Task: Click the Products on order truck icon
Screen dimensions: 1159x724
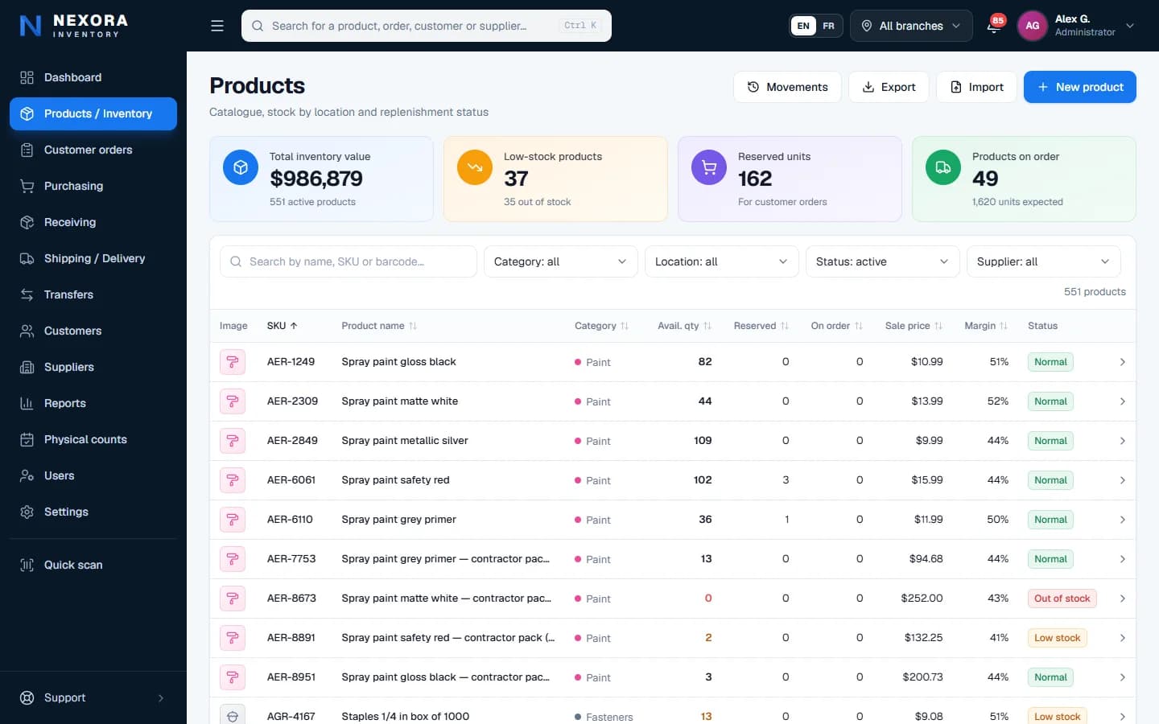Action: 943,167
